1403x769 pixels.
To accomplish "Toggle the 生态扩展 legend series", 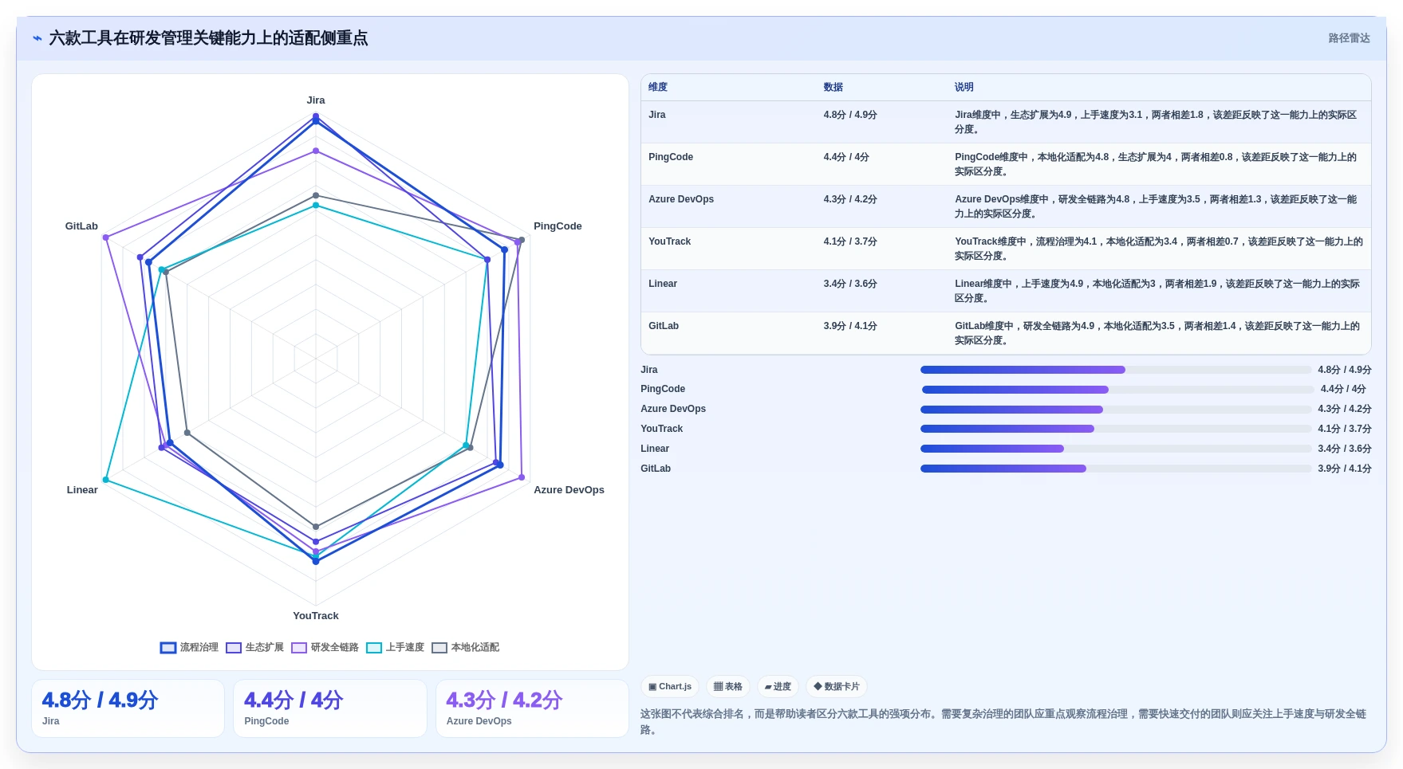I will click(254, 647).
